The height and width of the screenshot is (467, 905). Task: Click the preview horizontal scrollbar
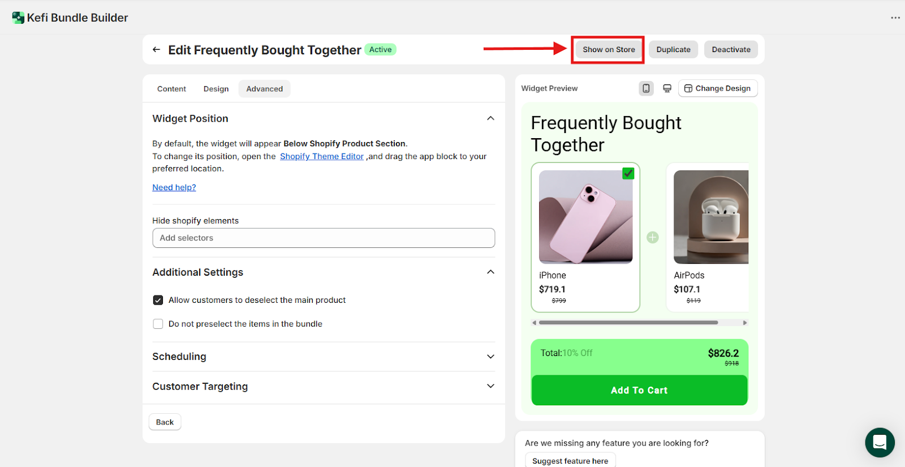pyautogui.click(x=628, y=323)
